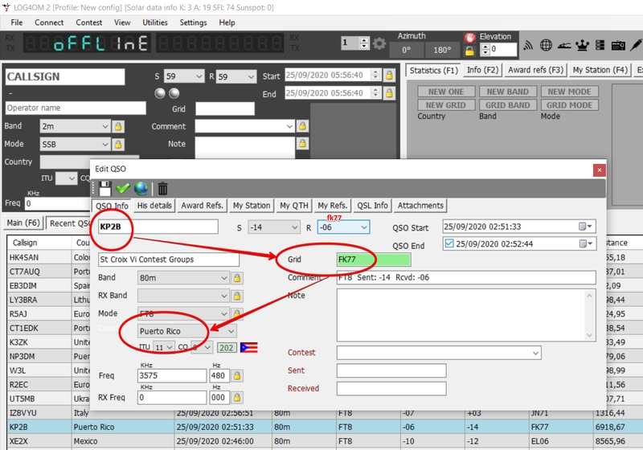
Task: Expand the RX Band dropdown in Edit QSO
Action: point(224,296)
